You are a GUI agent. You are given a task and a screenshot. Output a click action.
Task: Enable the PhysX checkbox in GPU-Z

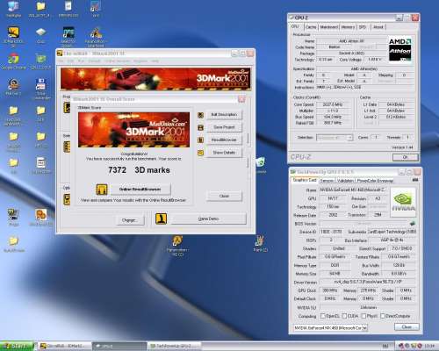pyautogui.click(x=363, y=316)
